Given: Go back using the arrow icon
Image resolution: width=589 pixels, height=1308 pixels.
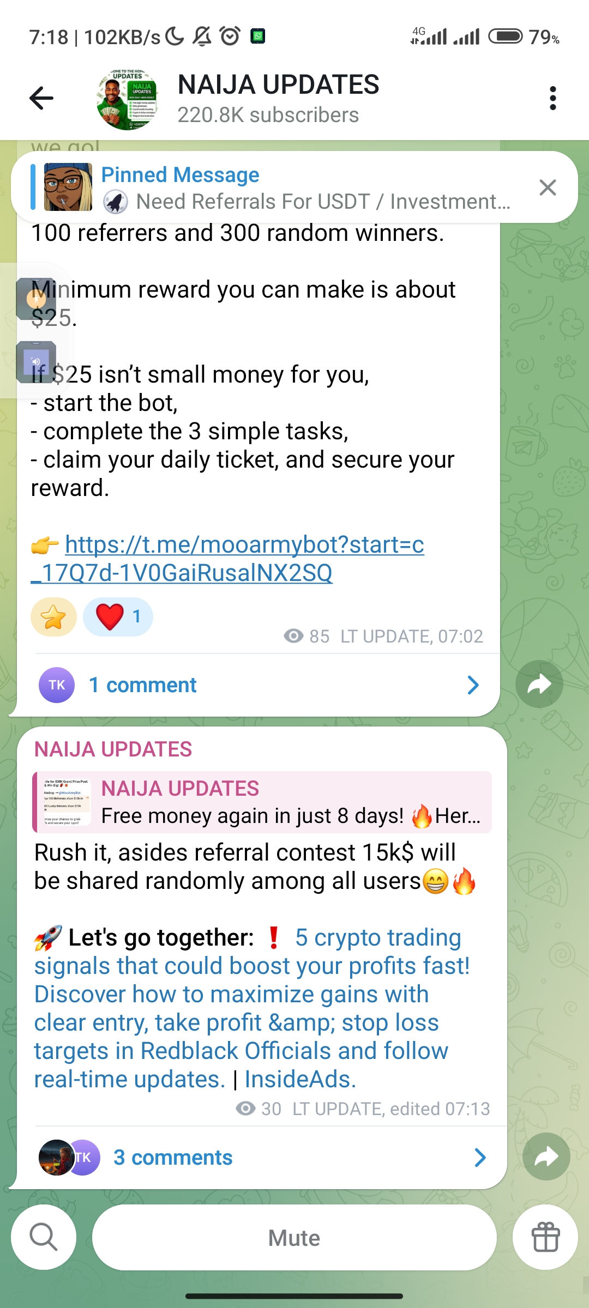Looking at the screenshot, I should 41,98.
